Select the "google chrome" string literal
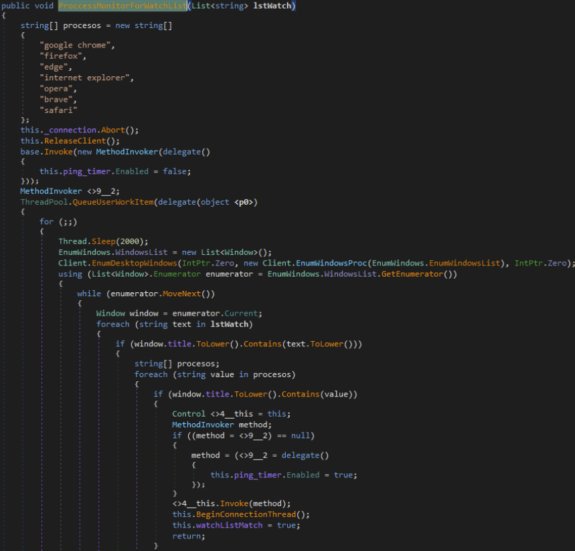This screenshot has width=575, height=551. point(75,45)
